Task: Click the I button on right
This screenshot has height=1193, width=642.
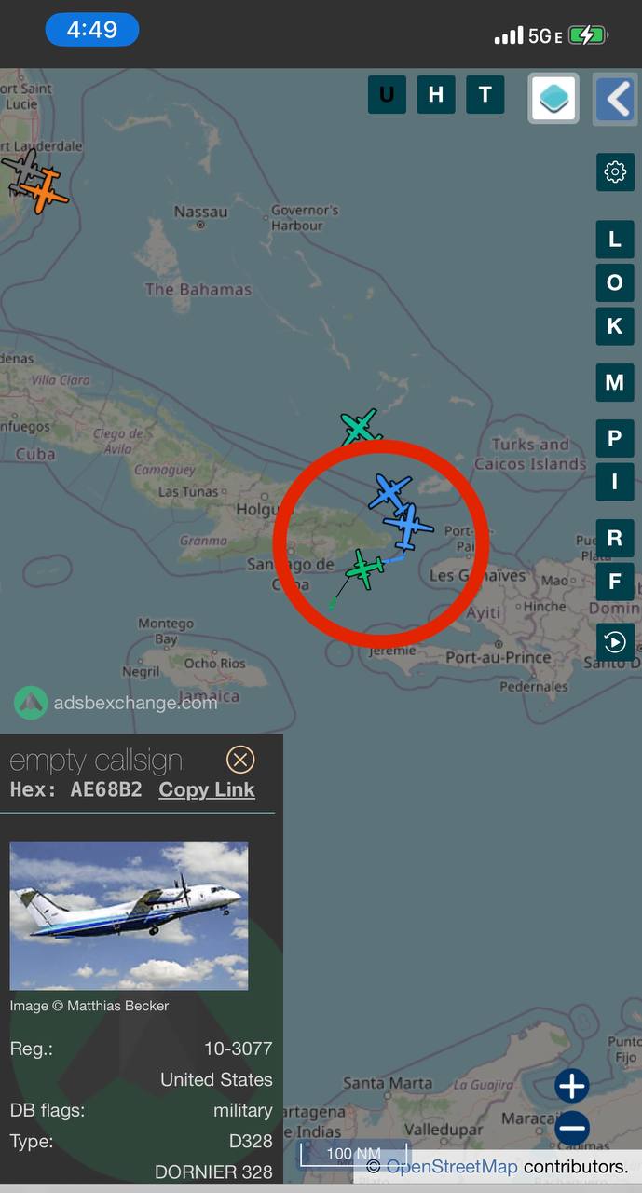Action: click(x=615, y=483)
